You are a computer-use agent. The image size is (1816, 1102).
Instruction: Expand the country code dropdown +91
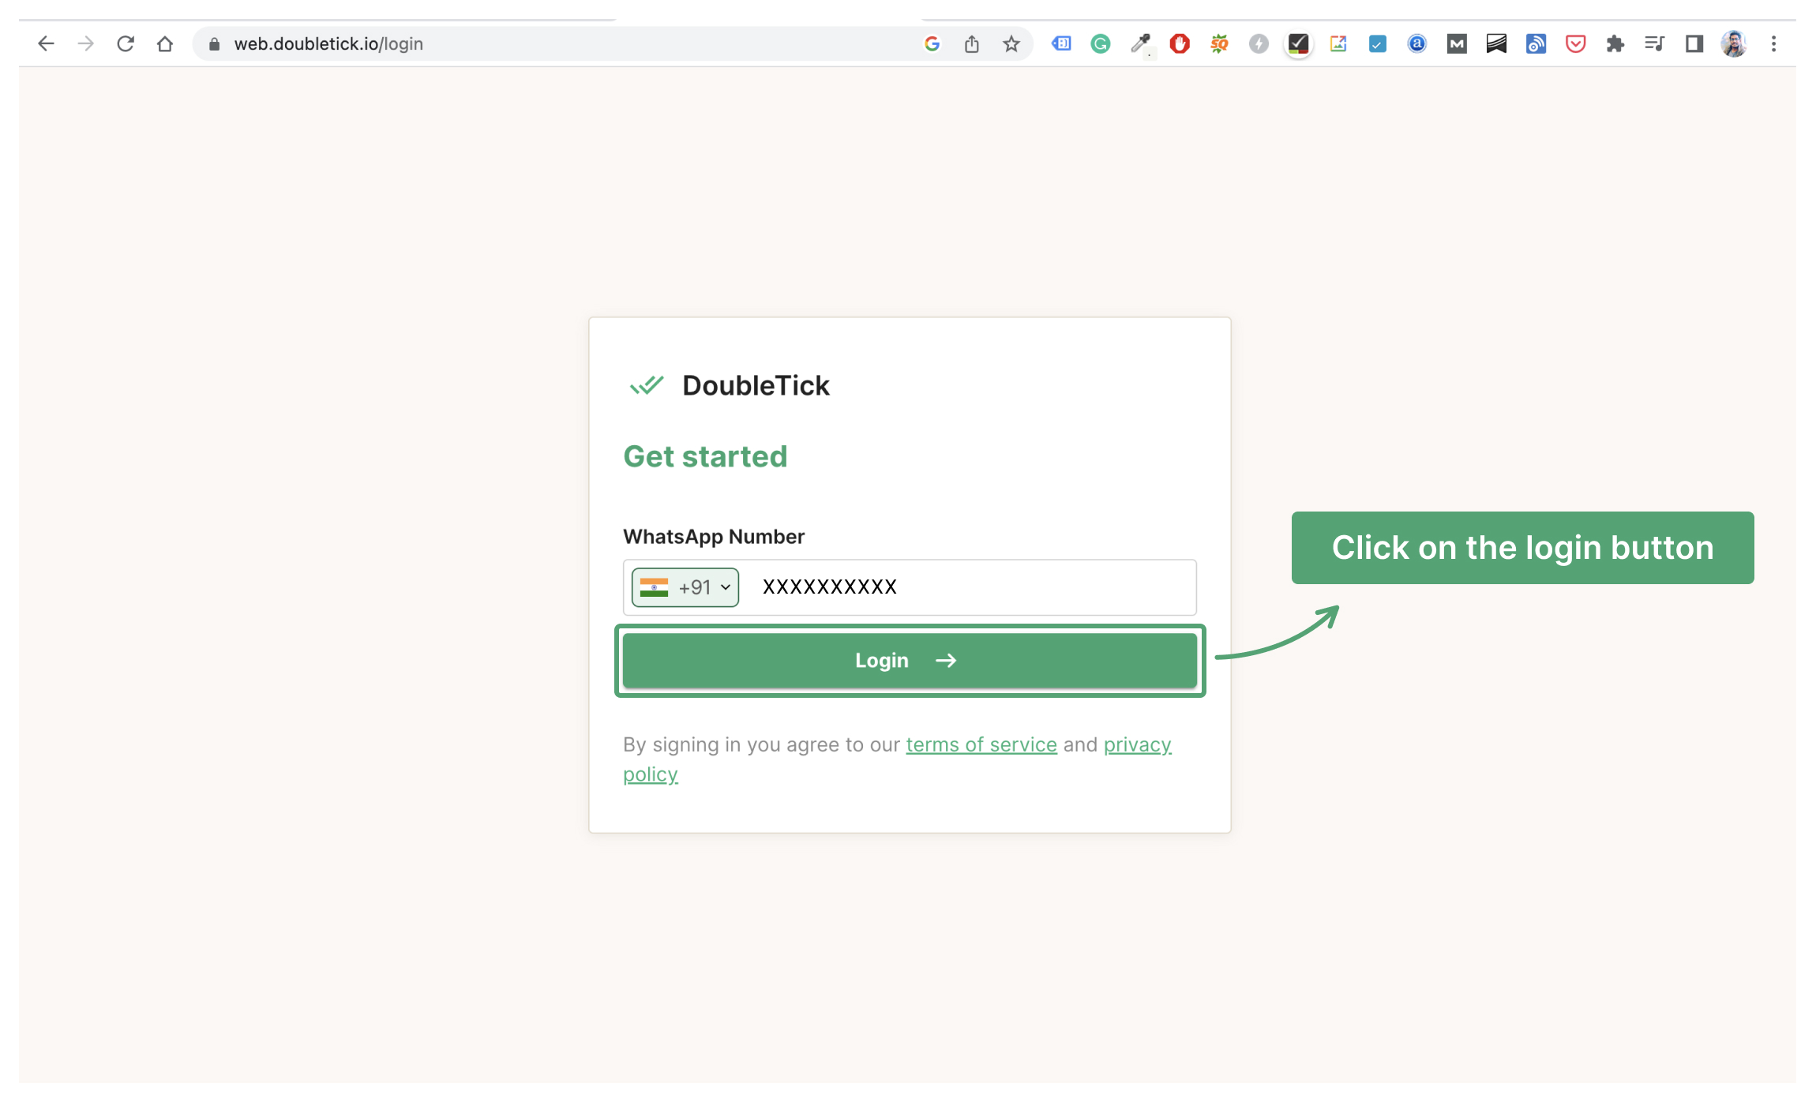(681, 586)
